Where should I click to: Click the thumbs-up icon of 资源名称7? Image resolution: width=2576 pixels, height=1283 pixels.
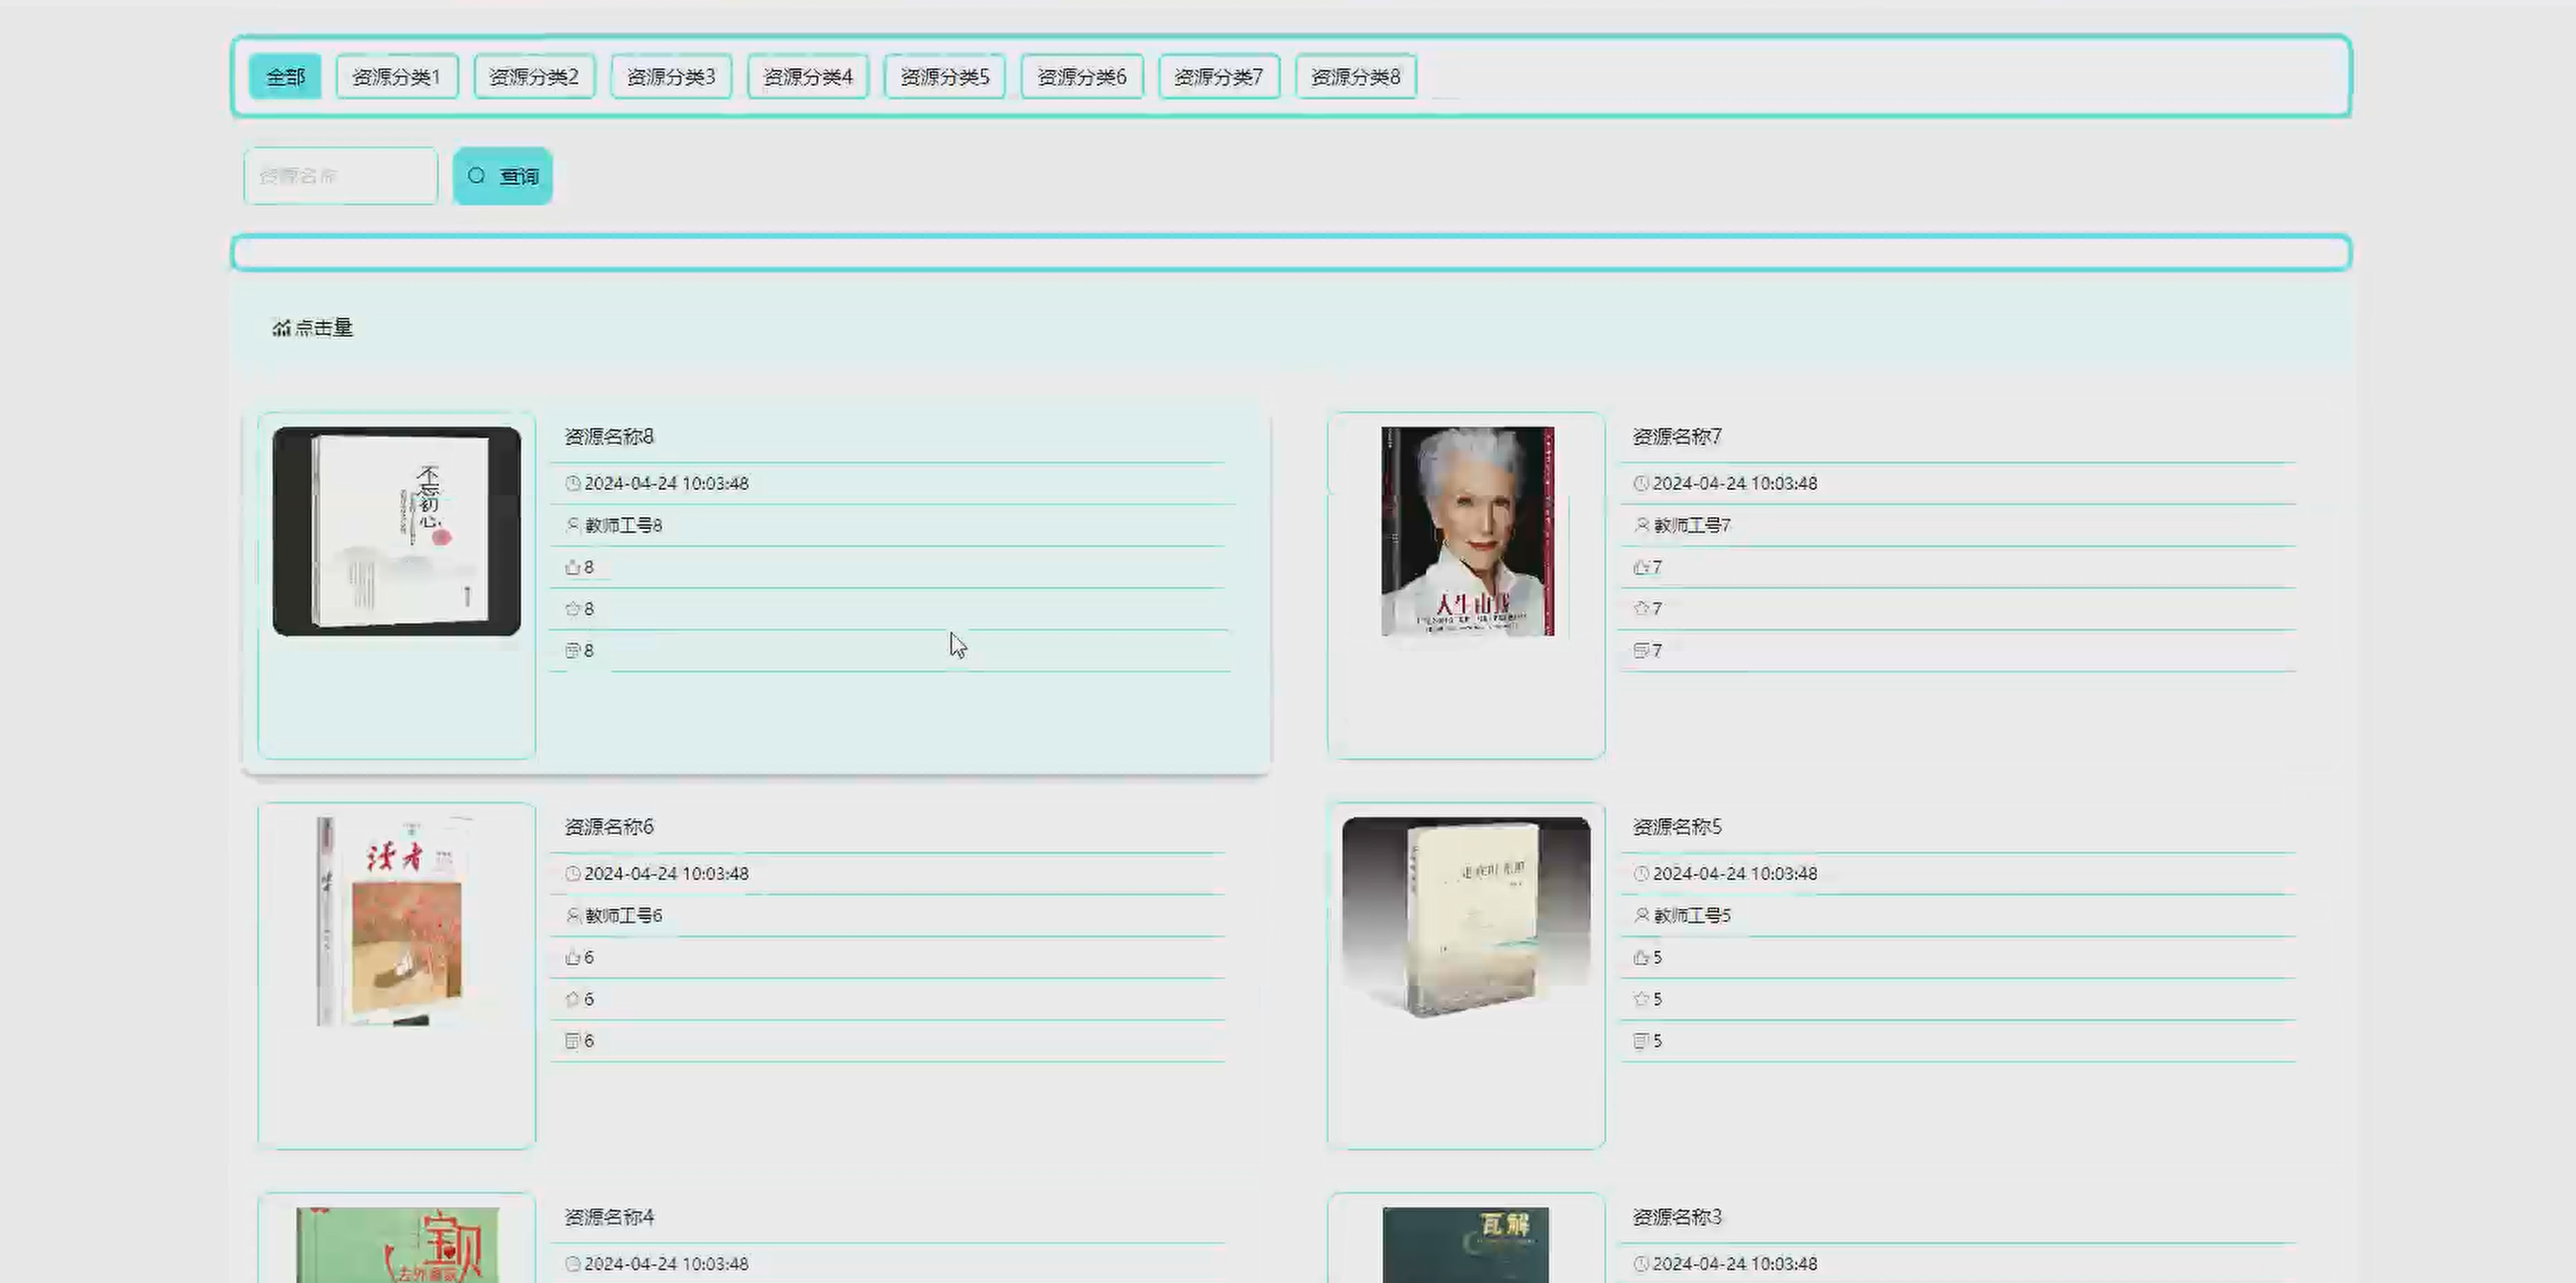1641,567
